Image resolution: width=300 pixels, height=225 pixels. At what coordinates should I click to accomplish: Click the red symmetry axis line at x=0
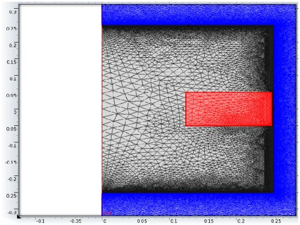(x=102, y=110)
